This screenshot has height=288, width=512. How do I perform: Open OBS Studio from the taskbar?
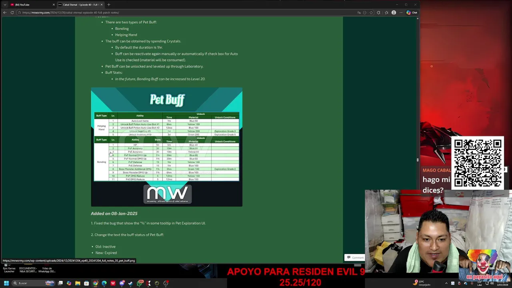click(166, 283)
